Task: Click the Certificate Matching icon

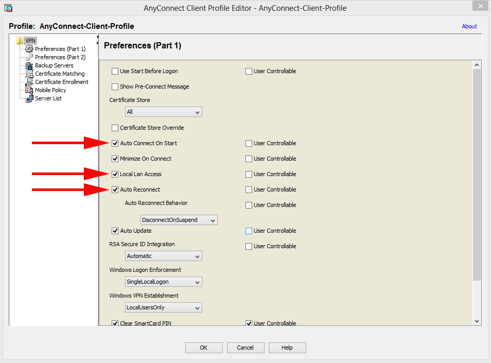Action: [x=29, y=74]
